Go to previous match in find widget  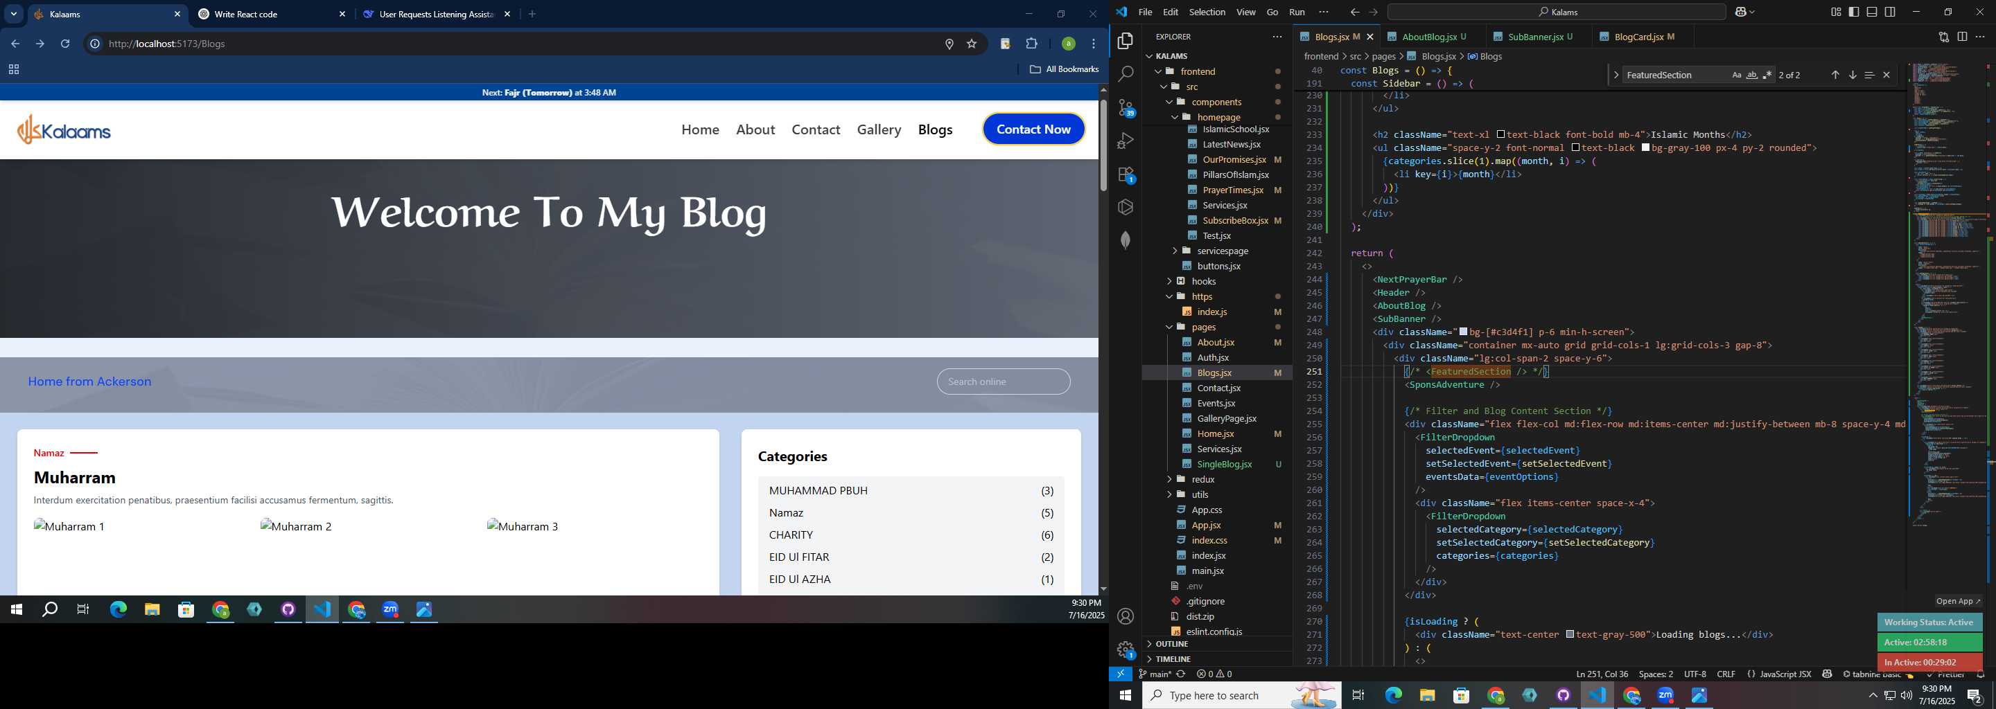click(x=1835, y=75)
